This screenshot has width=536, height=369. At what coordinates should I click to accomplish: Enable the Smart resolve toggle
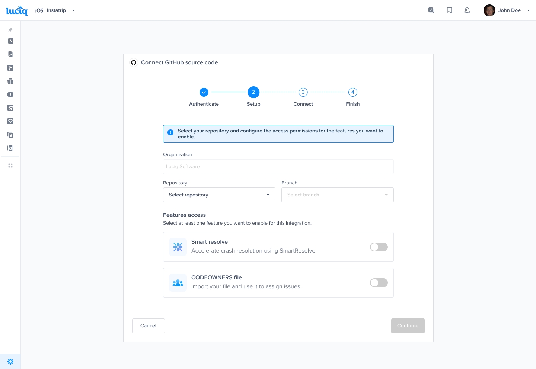click(x=379, y=247)
